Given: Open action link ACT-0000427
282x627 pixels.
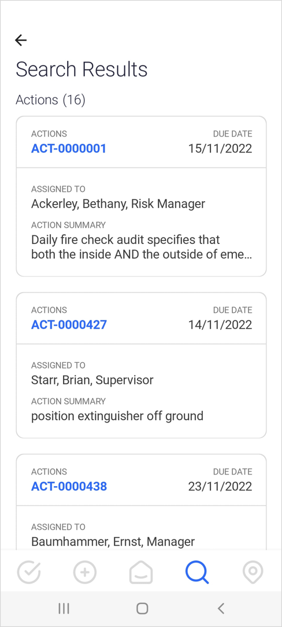Looking at the screenshot, I should coord(69,325).
